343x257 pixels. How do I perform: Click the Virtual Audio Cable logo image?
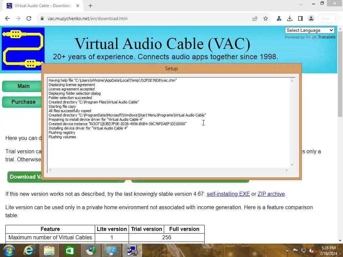click(x=23, y=49)
